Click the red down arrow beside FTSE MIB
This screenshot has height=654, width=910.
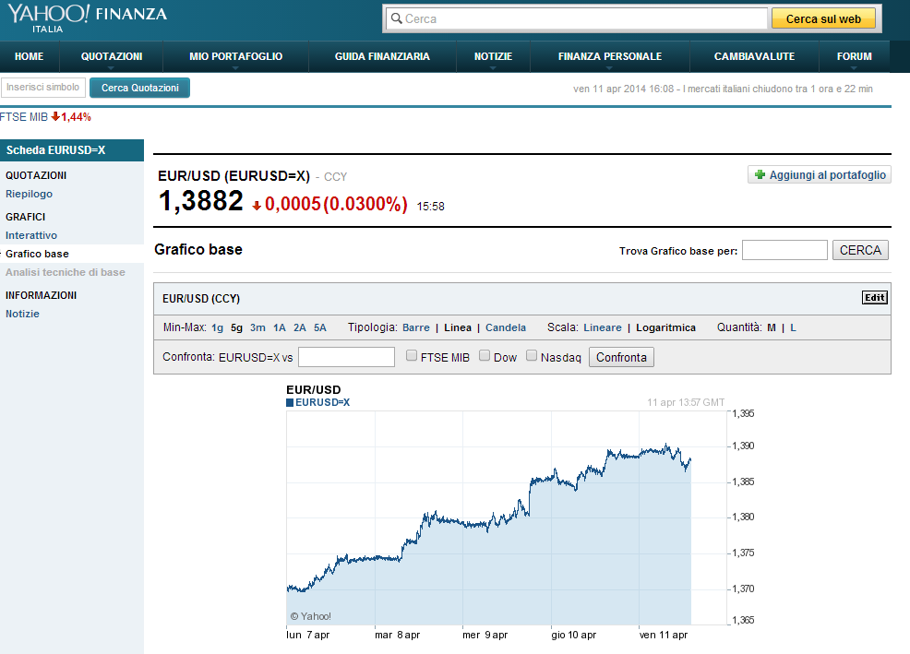tap(55, 116)
